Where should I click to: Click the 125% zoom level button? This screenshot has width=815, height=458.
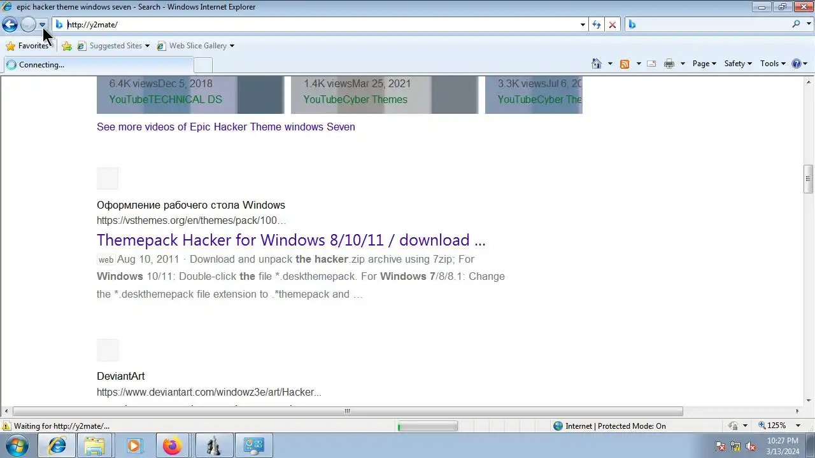point(772,426)
